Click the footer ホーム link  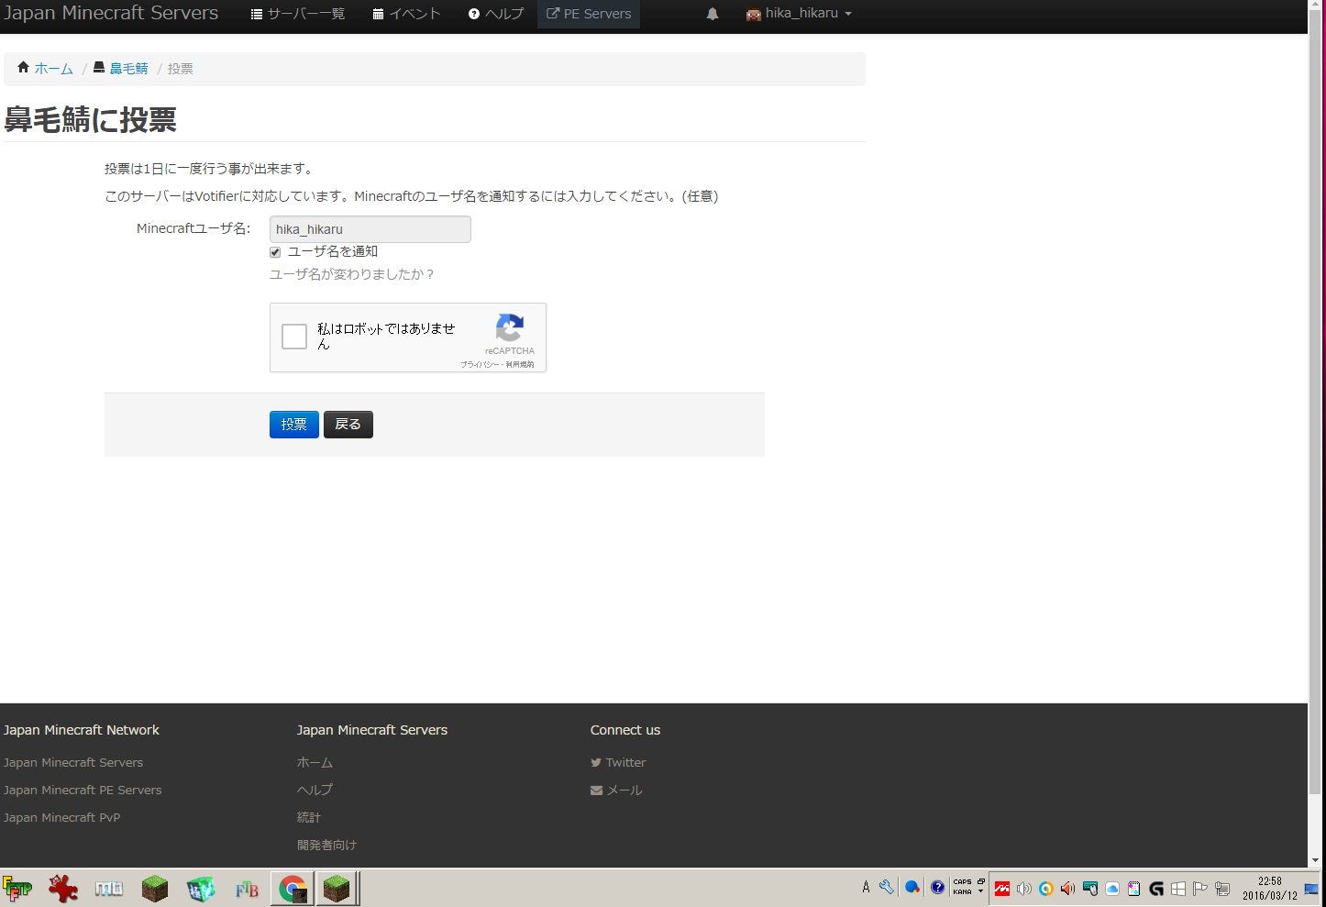(x=315, y=762)
